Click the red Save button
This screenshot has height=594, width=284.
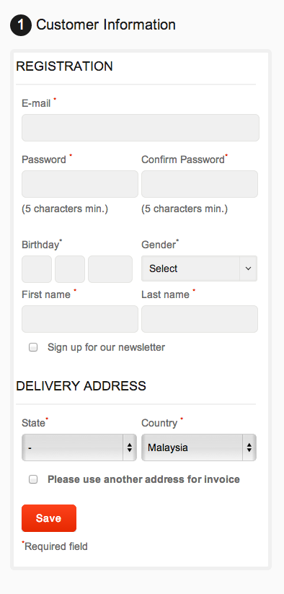click(x=49, y=518)
